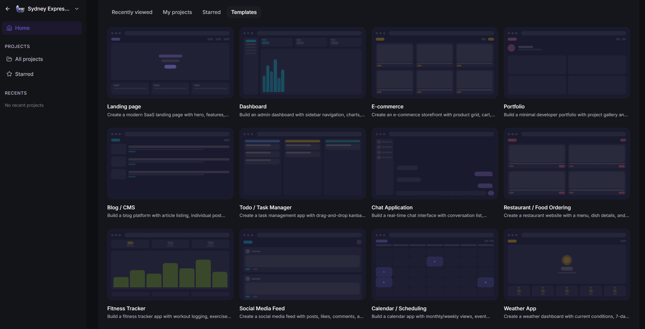645x329 pixels.
Task: Click the Sydney Express workspace logo
Action: click(20, 9)
